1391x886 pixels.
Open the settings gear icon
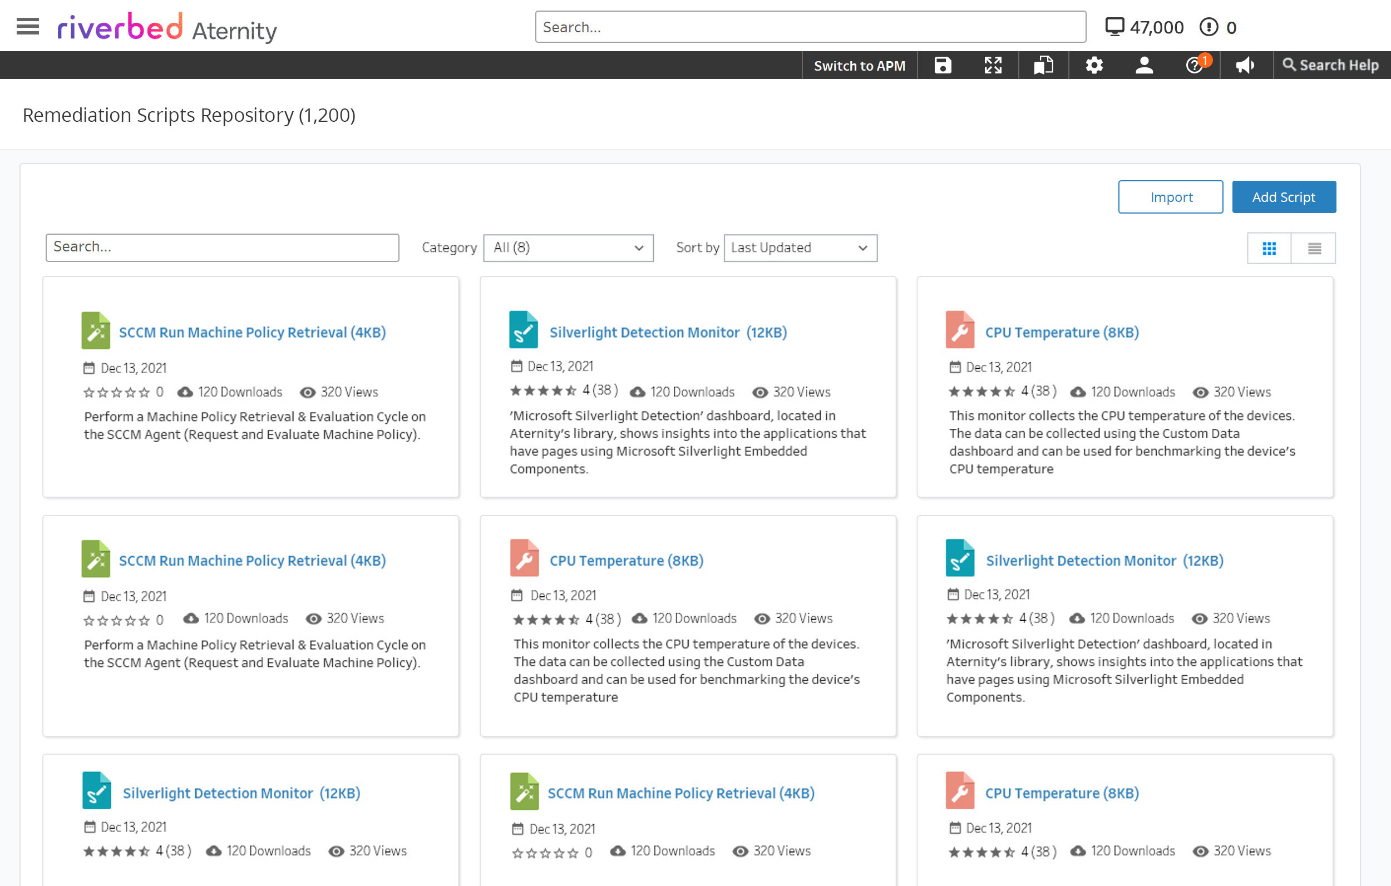(x=1093, y=65)
